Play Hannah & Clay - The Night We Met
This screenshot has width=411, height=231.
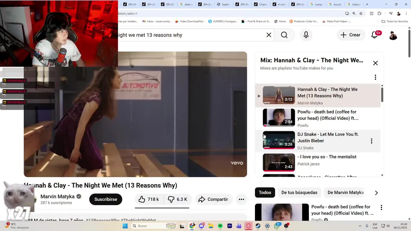[318, 95]
